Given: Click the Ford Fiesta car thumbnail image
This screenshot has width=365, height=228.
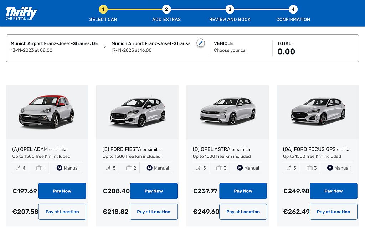Looking at the screenshot, I should [x=137, y=112].
